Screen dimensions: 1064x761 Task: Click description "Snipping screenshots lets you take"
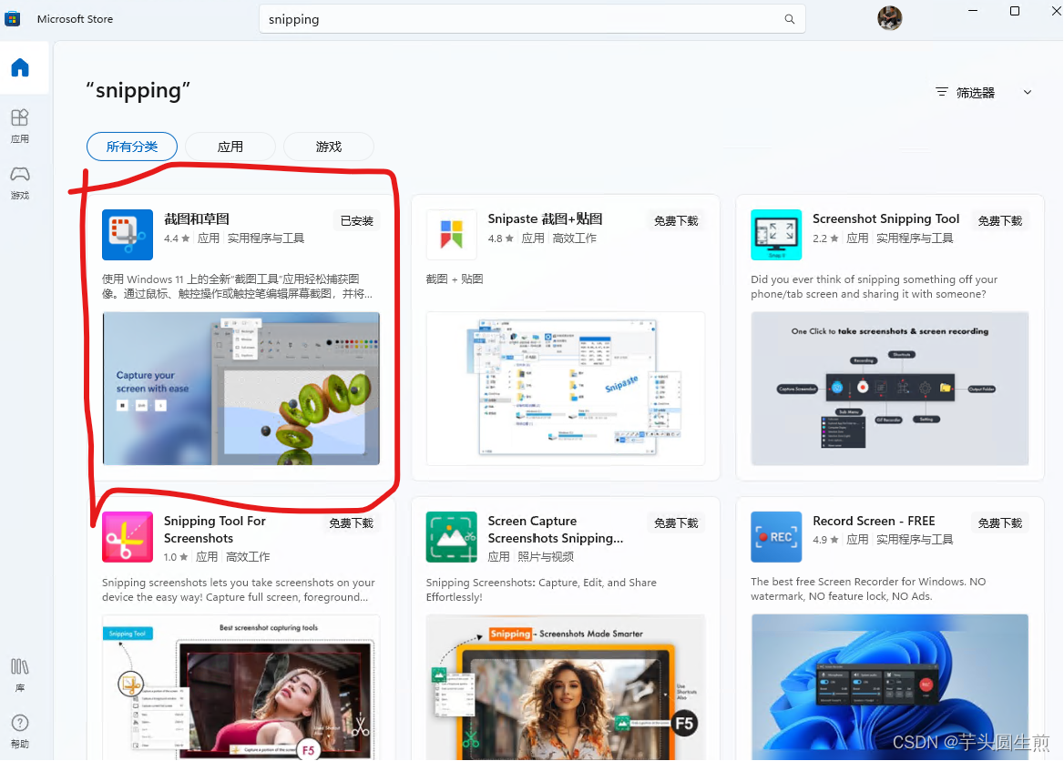point(238,589)
